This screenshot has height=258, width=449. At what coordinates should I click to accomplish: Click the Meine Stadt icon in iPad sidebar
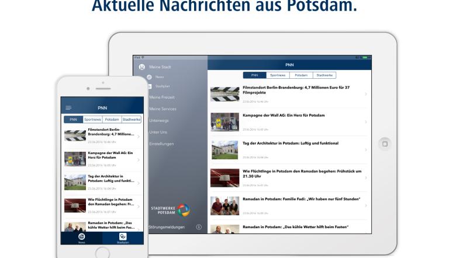[141, 67]
